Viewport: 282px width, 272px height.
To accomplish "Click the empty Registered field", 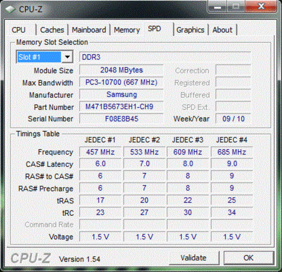I will pyautogui.click(x=233, y=83).
